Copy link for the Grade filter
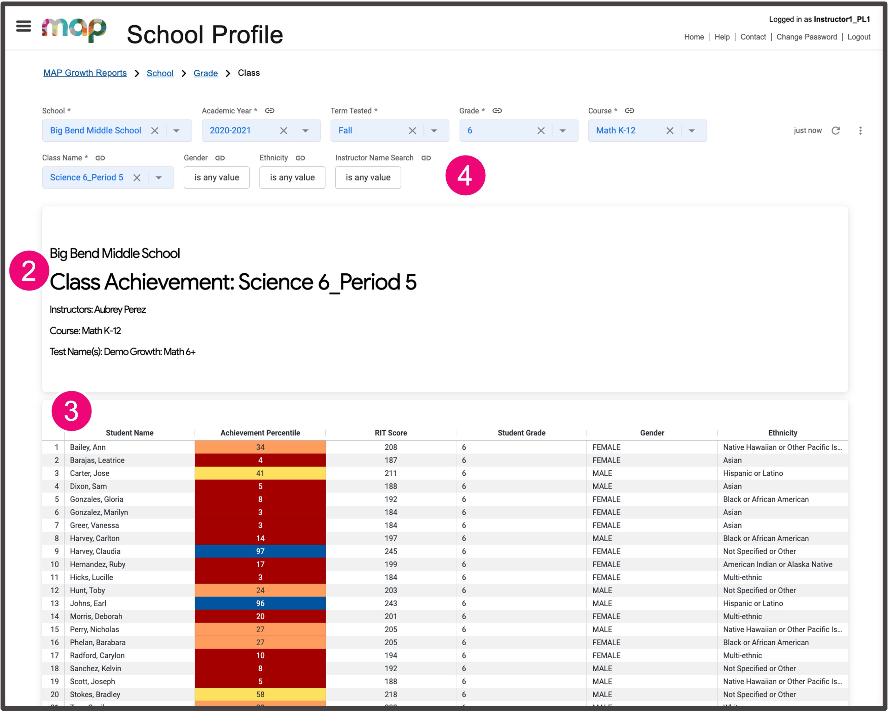This screenshot has height=711, width=888. 497,110
